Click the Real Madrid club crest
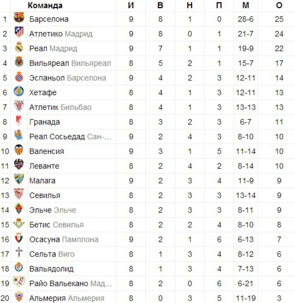The width and height of the screenshot is (295, 303). pyautogui.click(x=19, y=47)
